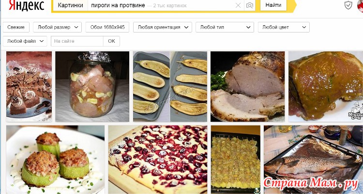Click the Yandex logo
Screen dimensions: 363x194
26,5
